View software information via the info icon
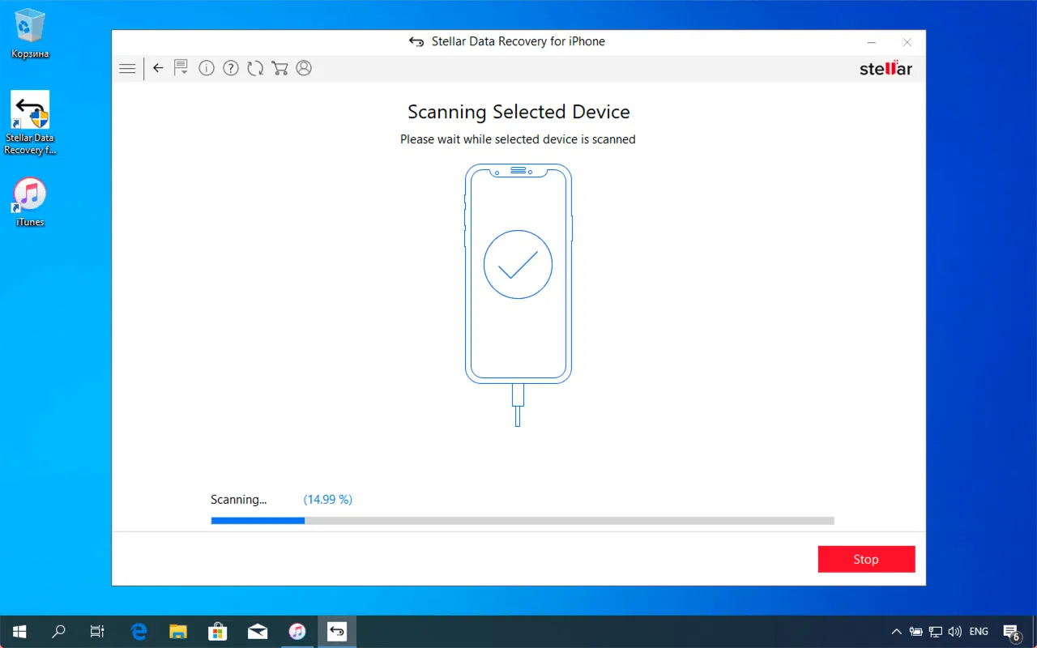Viewport: 1037px width, 648px height. 207,68
